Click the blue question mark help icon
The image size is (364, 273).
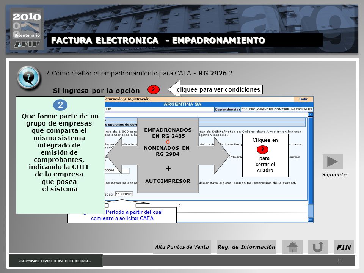click(x=29, y=77)
